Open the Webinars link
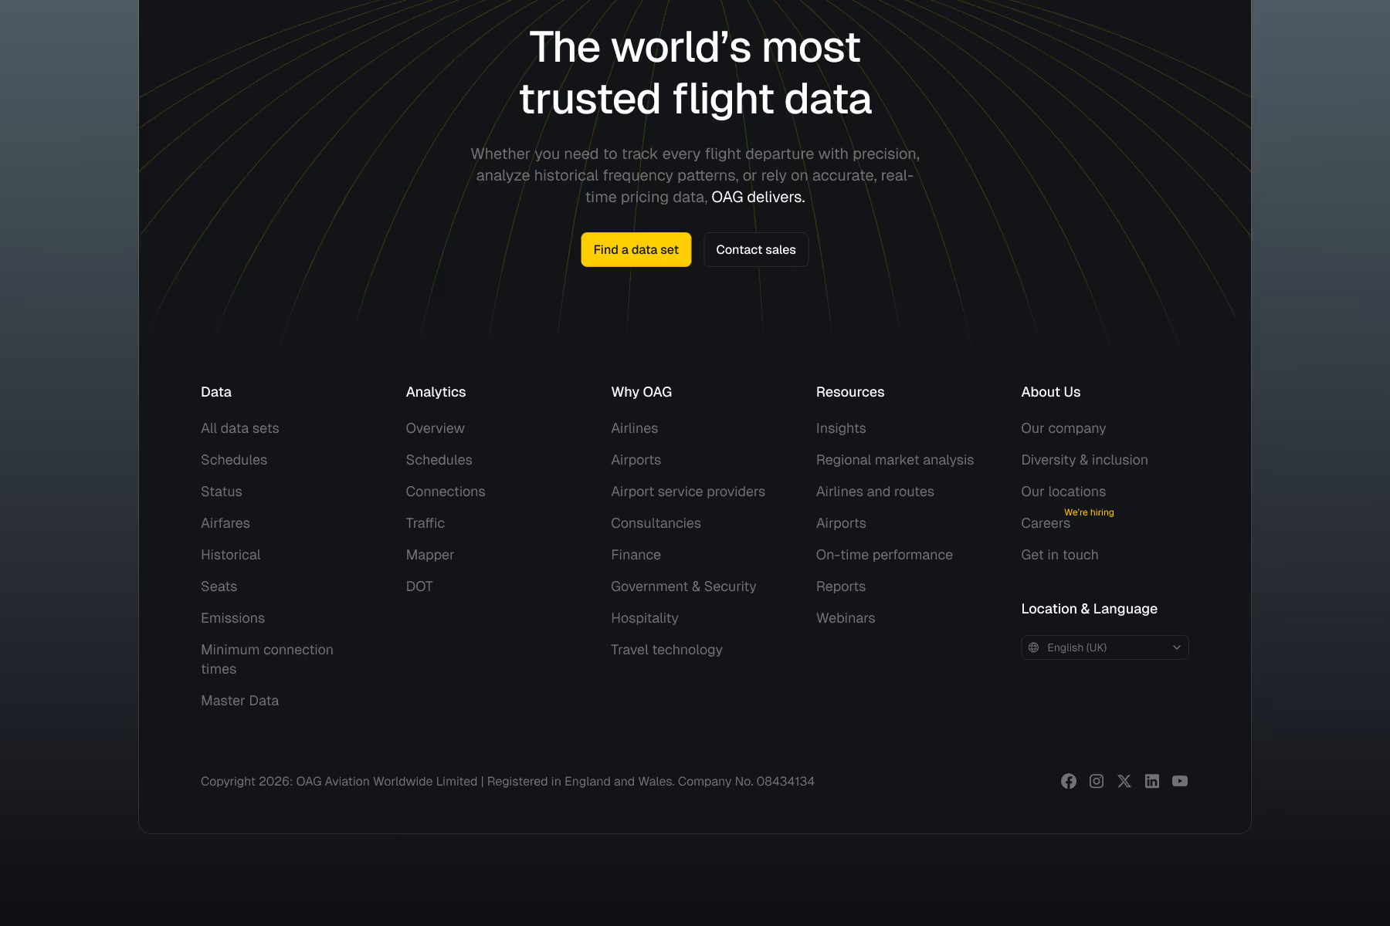This screenshot has width=1390, height=926. pos(846,618)
